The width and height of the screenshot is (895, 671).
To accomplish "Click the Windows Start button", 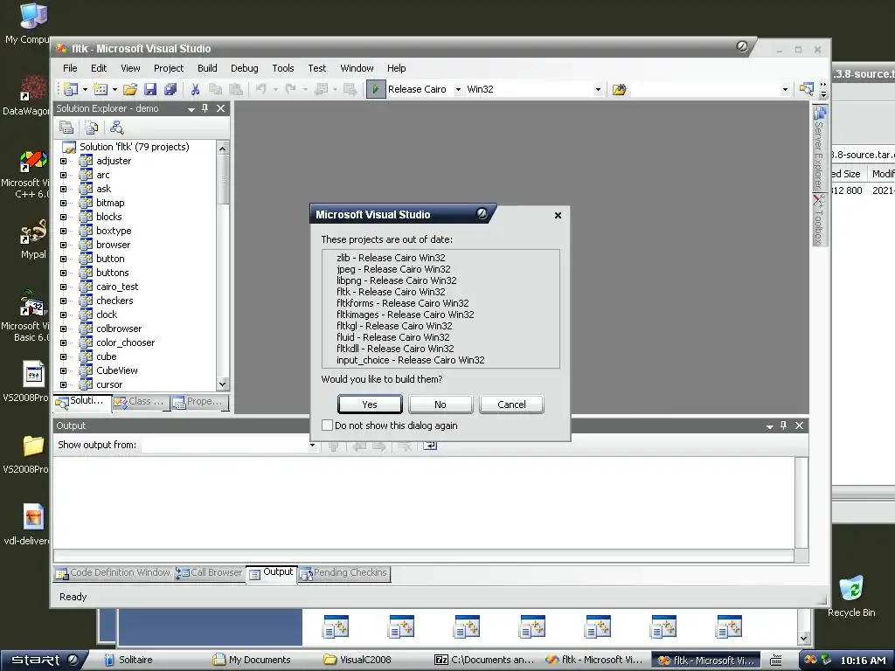I will point(45,661).
